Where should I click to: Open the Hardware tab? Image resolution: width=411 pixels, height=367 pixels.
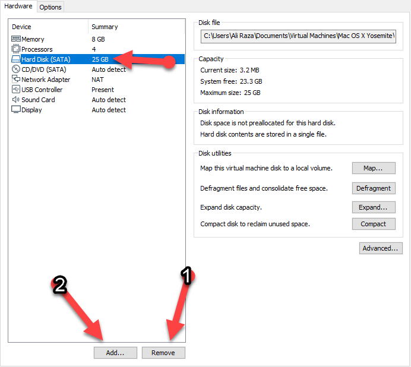click(x=18, y=7)
